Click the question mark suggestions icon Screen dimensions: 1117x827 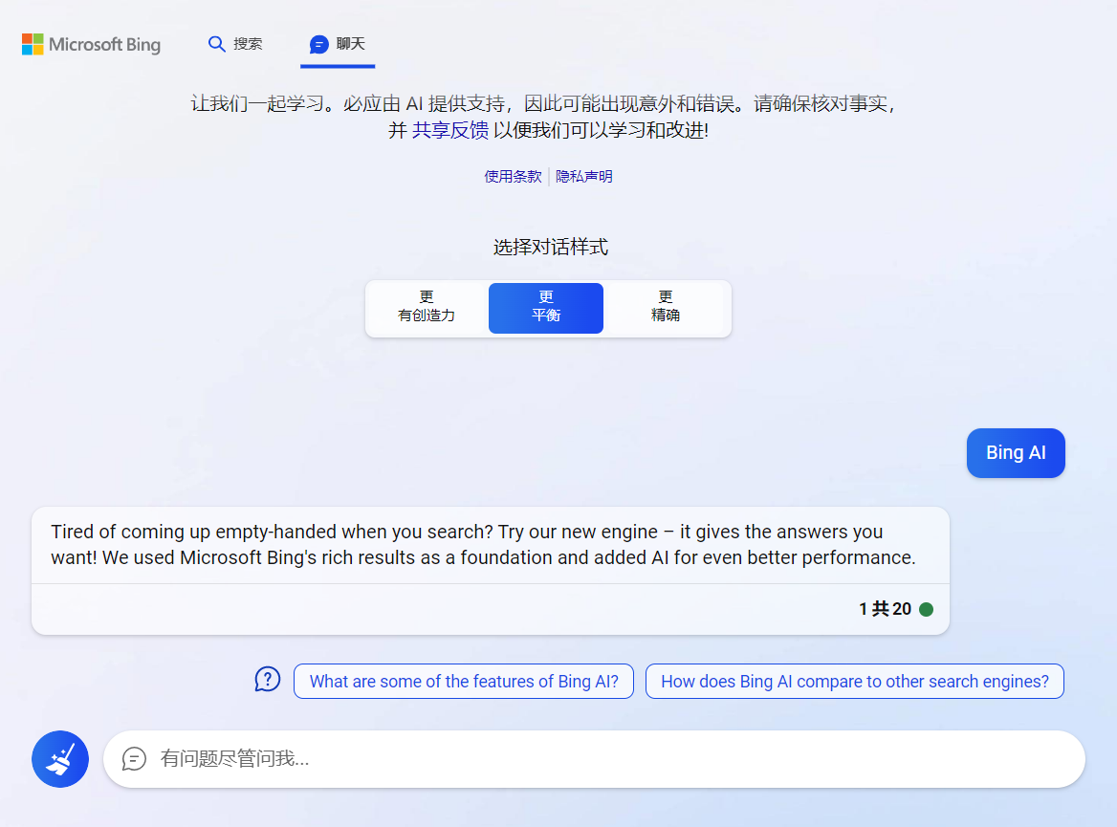pos(267,680)
